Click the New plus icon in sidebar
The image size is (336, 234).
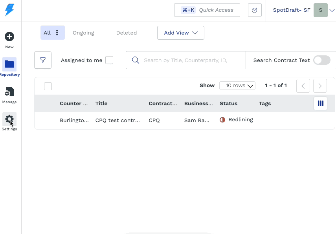[x=9, y=37]
